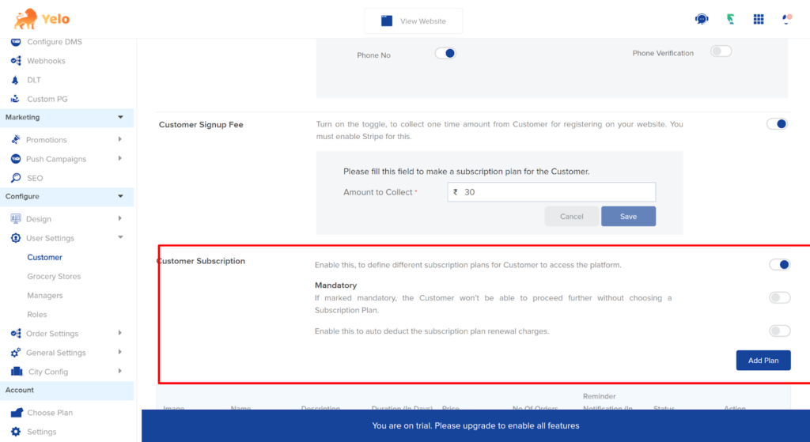The width and height of the screenshot is (810, 442).
Task: Click the Webhooks sidebar icon
Action: [16, 61]
